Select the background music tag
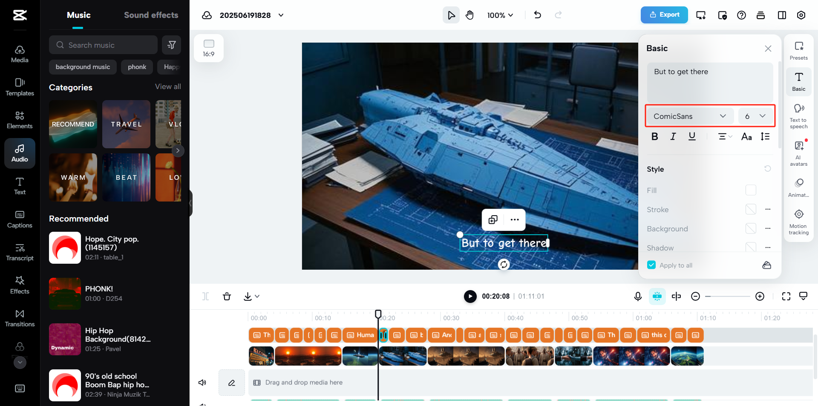The height and width of the screenshot is (406, 818). (83, 67)
